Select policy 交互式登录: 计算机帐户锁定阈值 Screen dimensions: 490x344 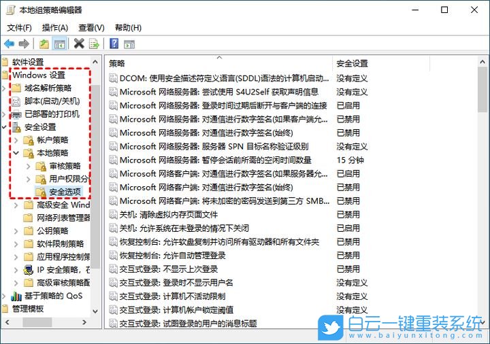pos(176,310)
